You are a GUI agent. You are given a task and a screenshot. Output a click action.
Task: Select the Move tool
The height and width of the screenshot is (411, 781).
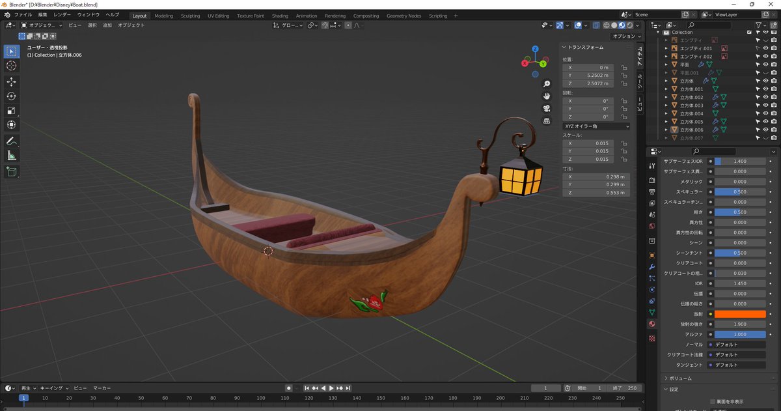12,81
